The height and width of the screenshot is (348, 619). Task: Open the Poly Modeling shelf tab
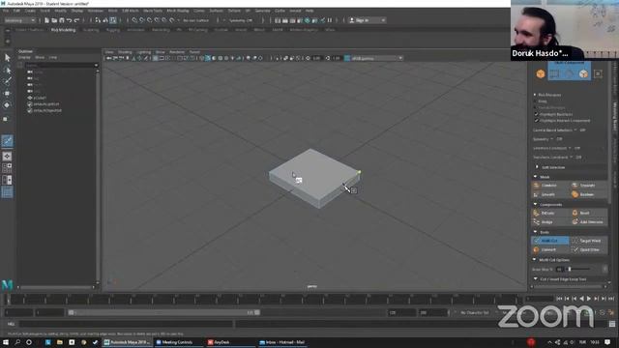[63, 30]
